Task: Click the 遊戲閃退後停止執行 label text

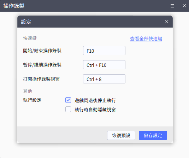Action: [95, 100]
